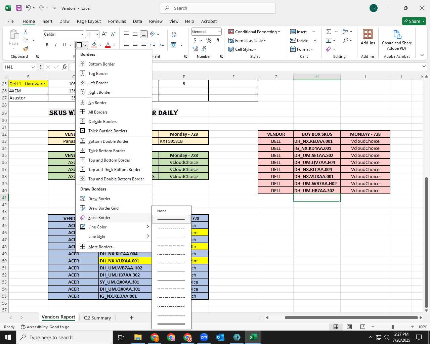Click the zoom slider handle
The image size is (430, 344).
(x=392, y=327)
